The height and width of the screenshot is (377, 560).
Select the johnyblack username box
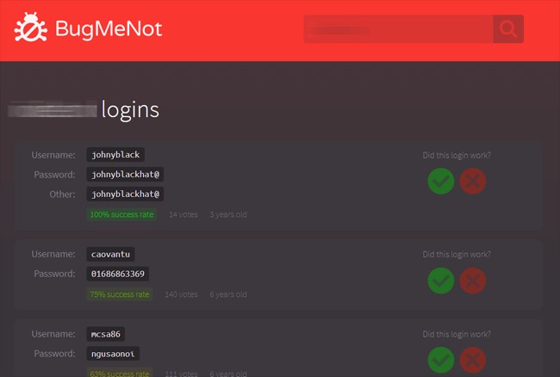[x=115, y=155]
